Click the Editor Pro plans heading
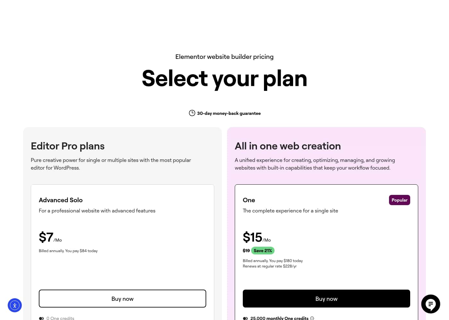449x320 pixels. (x=68, y=146)
